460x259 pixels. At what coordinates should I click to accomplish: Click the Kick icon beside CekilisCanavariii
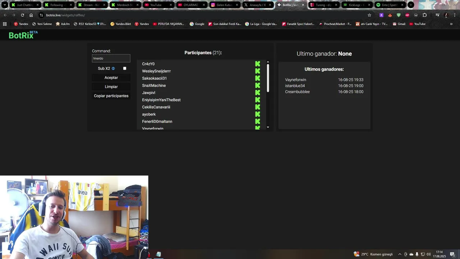(258, 107)
